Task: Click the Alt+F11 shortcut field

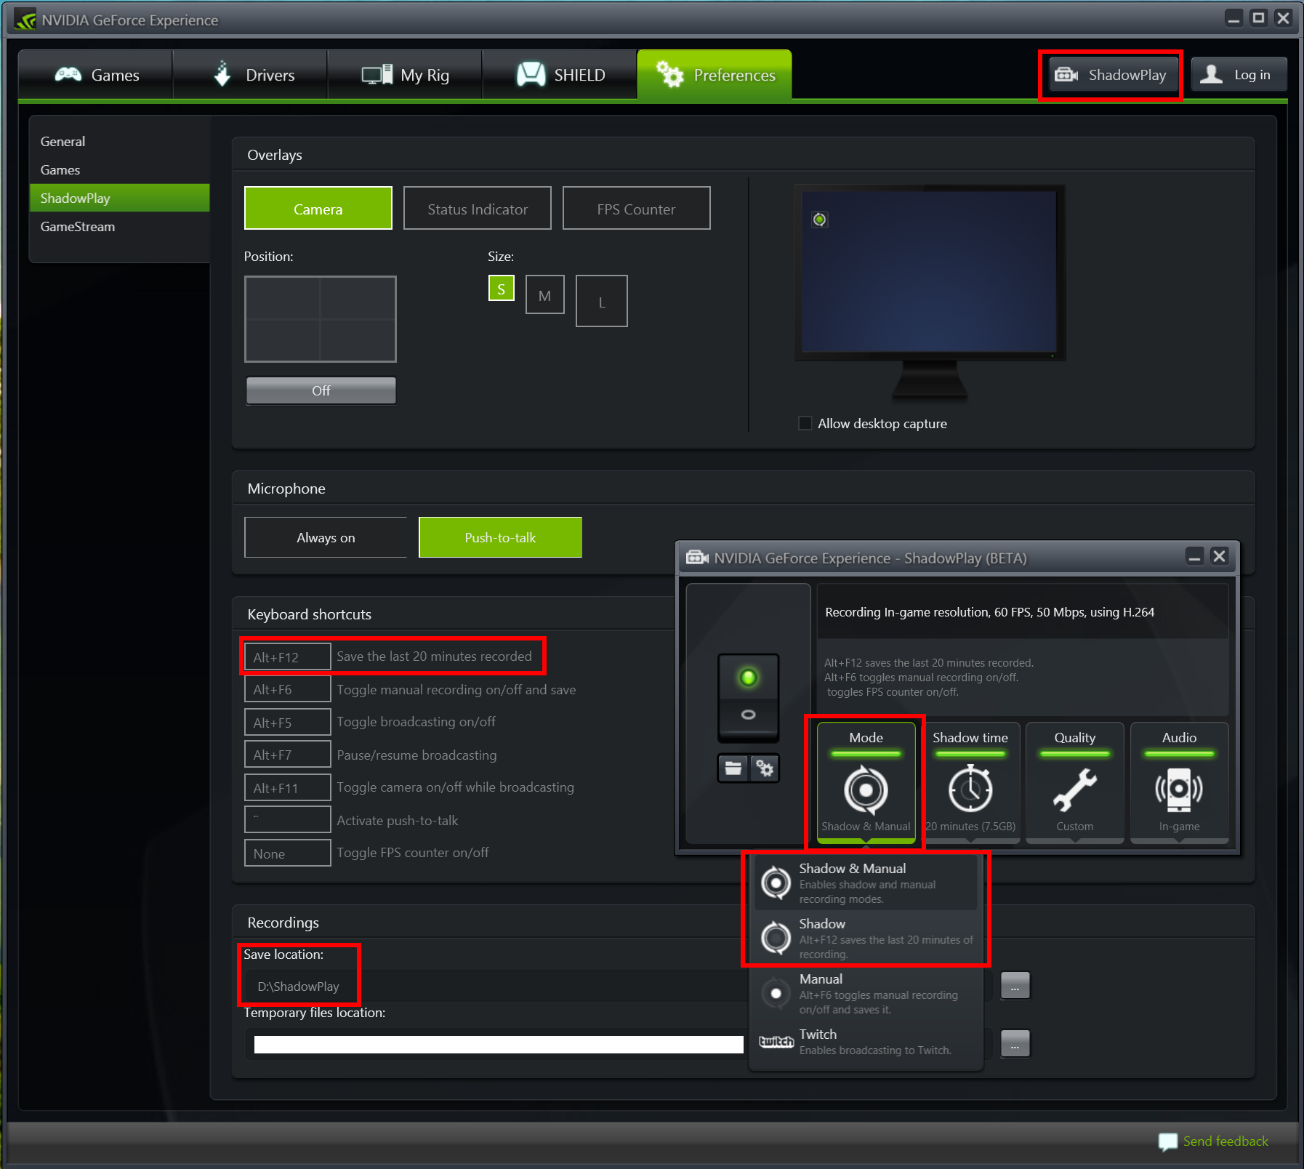Action: (287, 787)
